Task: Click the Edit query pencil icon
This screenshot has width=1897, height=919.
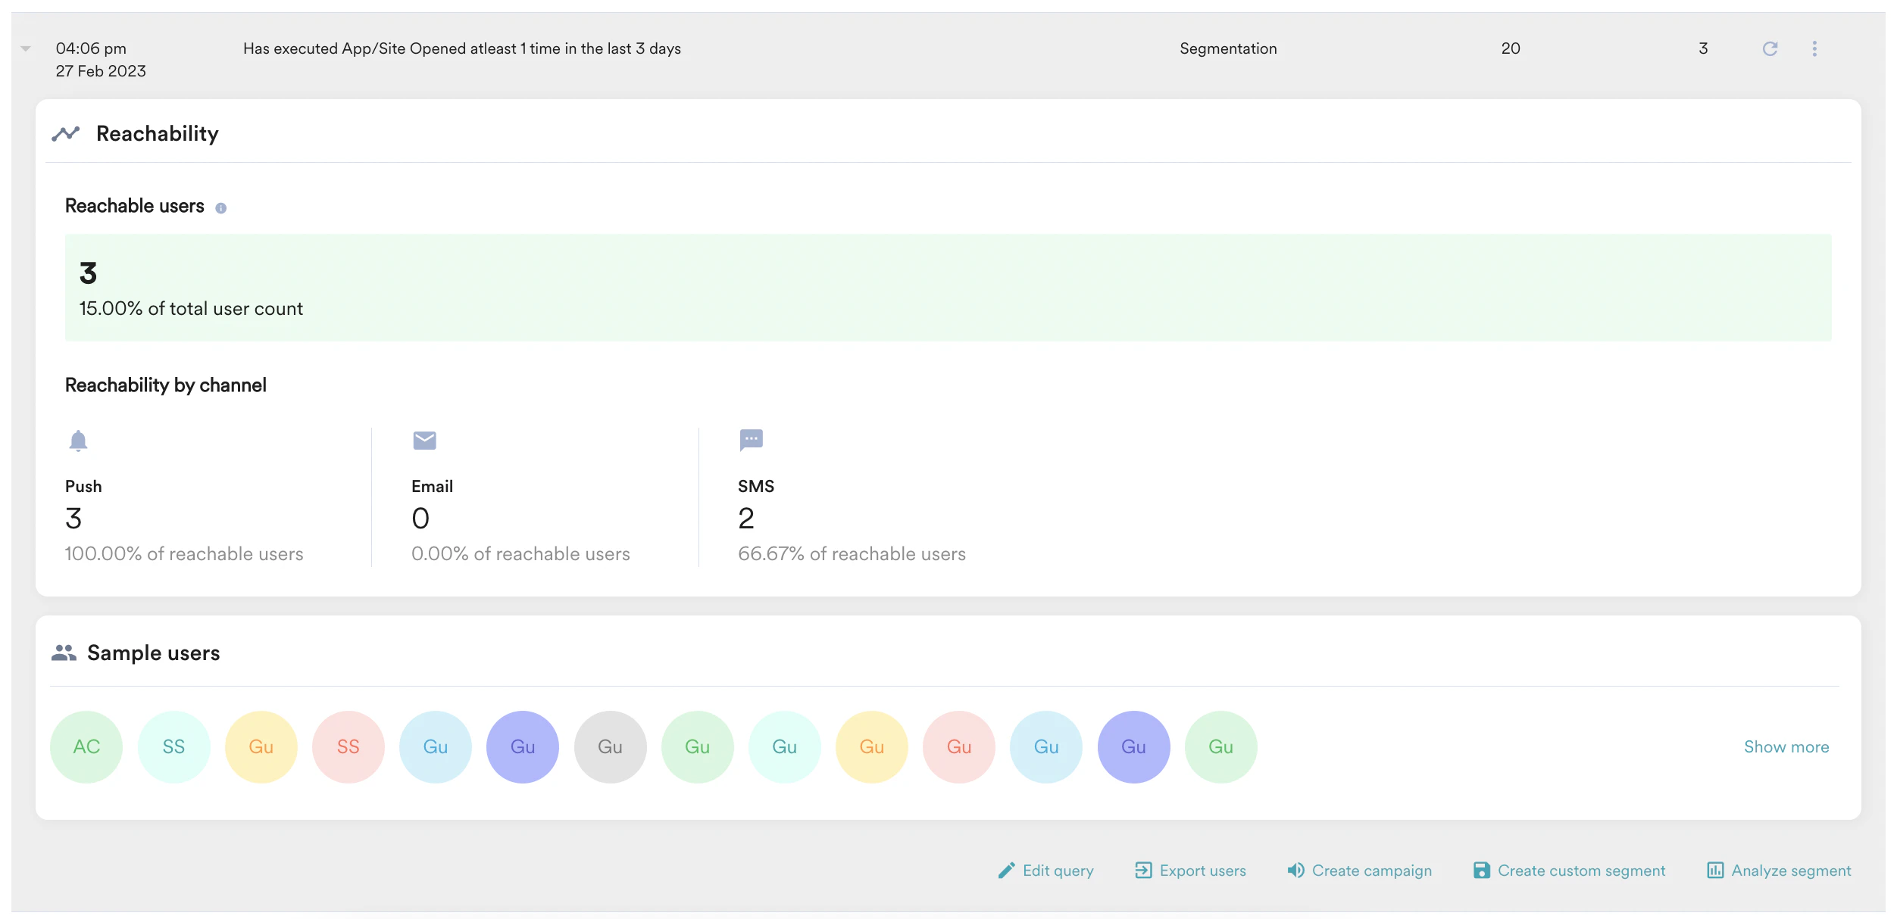Action: [x=1006, y=870]
